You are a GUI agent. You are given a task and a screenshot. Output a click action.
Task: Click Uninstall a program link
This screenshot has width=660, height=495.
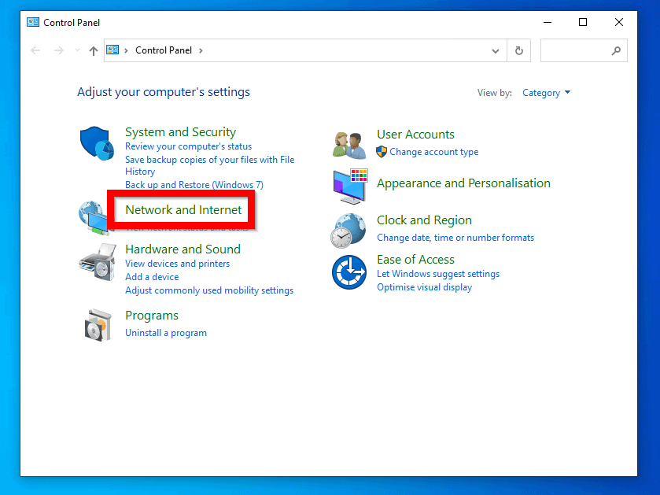(x=166, y=333)
